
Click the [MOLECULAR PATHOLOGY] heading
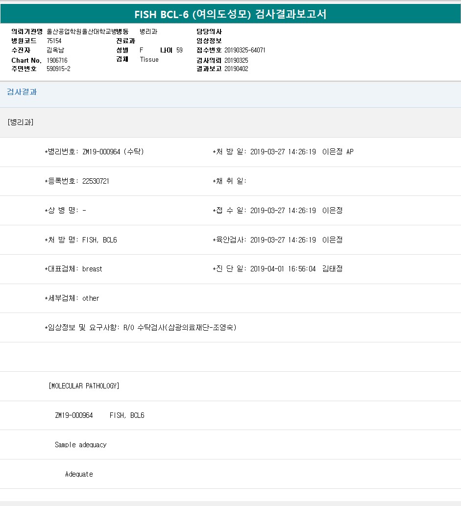pos(84,386)
